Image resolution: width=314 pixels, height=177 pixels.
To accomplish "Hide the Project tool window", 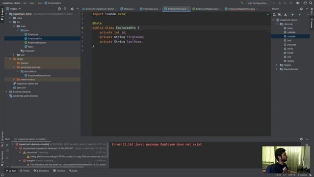I will coord(78,9).
